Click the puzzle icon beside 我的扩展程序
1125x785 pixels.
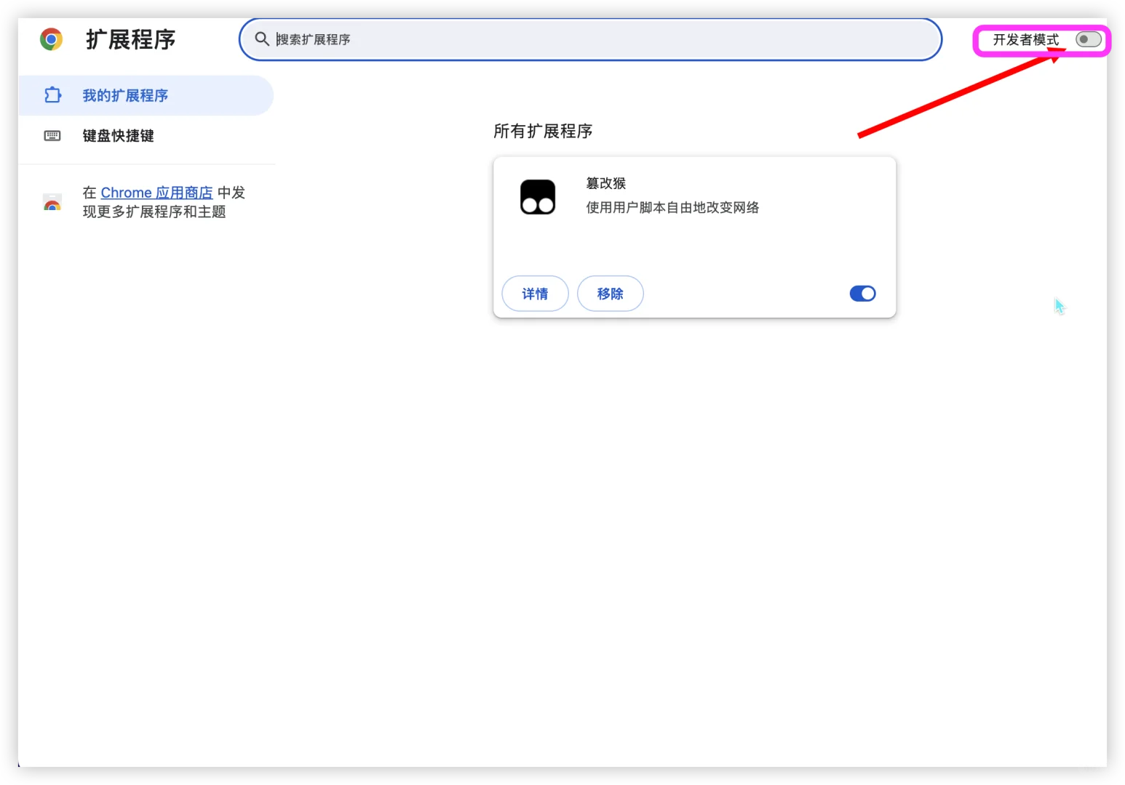point(52,95)
